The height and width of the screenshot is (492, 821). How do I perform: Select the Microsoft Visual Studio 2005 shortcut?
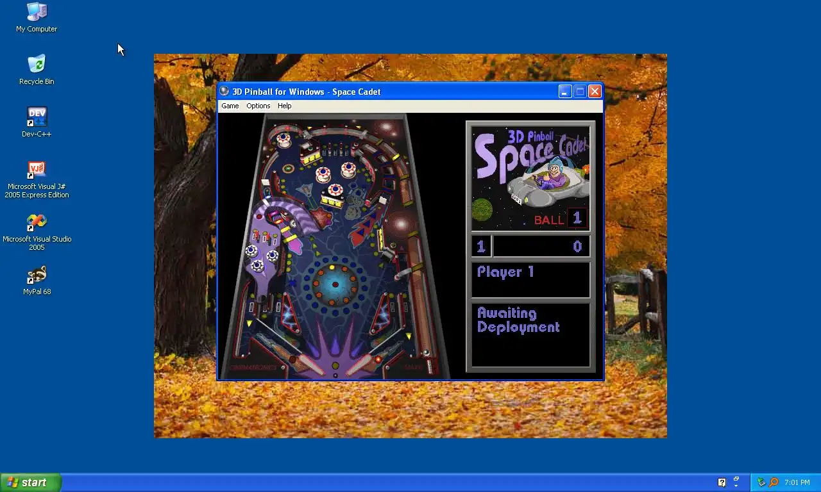[37, 232]
